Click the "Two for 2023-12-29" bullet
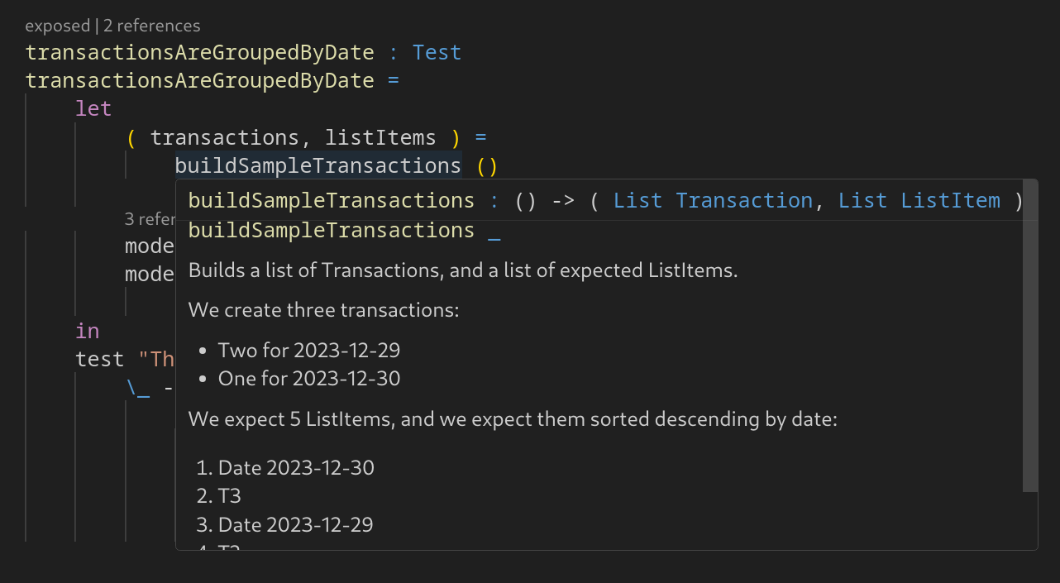The width and height of the screenshot is (1060, 583). click(308, 351)
